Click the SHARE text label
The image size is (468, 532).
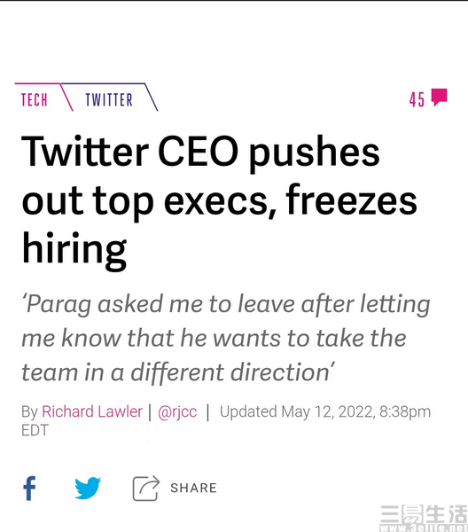coord(193,488)
